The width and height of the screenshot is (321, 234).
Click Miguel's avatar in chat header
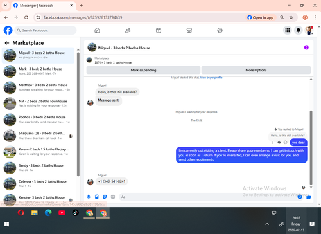(x=92, y=48)
